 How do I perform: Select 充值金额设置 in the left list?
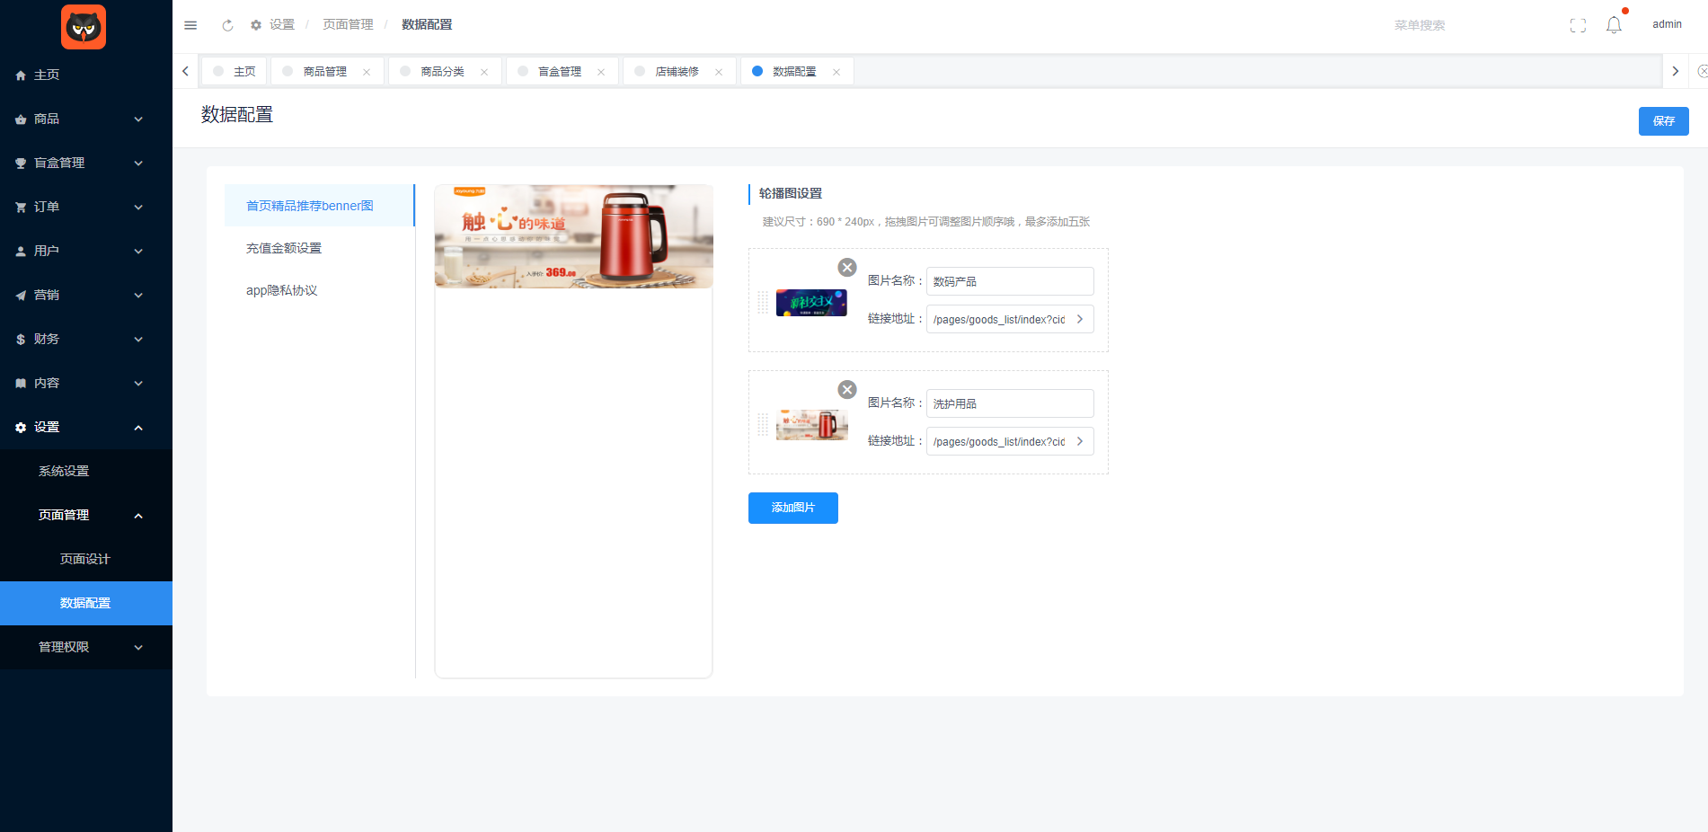pos(284,248)
